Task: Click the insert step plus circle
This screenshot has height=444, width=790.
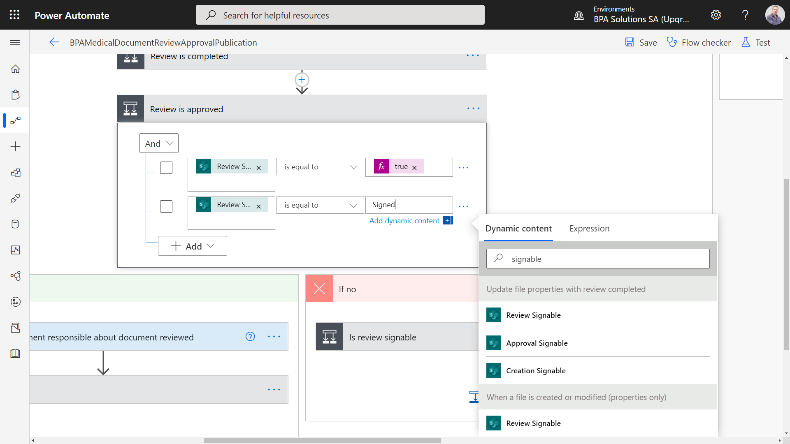Action: (302, 79)
